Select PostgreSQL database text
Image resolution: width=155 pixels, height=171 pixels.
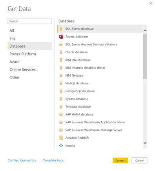(x=80, y=91)
